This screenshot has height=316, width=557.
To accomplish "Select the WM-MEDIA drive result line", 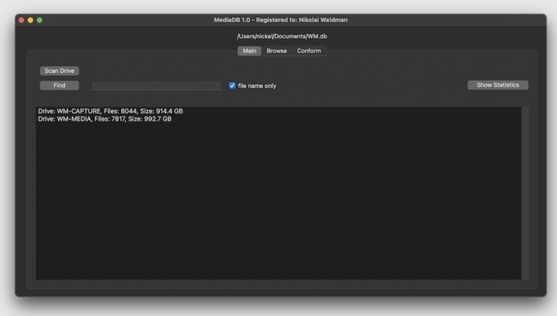I will pyautogui.click(x=105, y=119).
